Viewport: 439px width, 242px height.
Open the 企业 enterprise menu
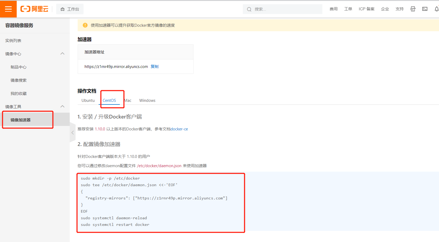(385, 9)
